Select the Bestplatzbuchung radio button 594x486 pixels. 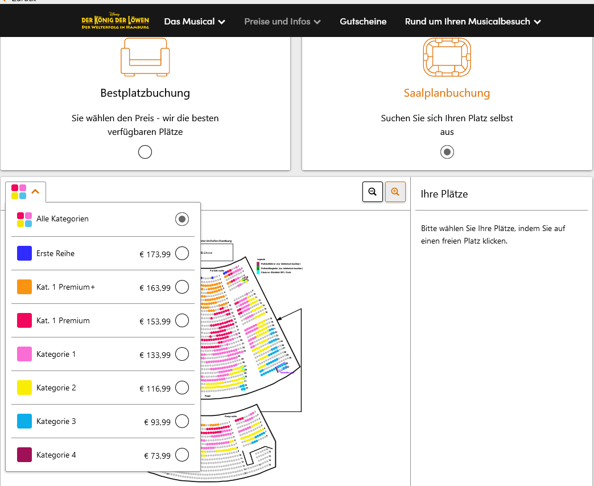point(145,152)
